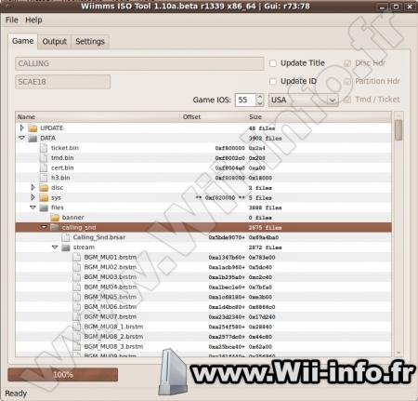Click the sys folder icon
The image size is (418, 401).
(44, 197)
